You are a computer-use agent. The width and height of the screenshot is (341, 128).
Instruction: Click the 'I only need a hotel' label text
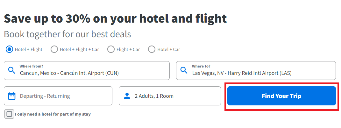pos(53,114)
